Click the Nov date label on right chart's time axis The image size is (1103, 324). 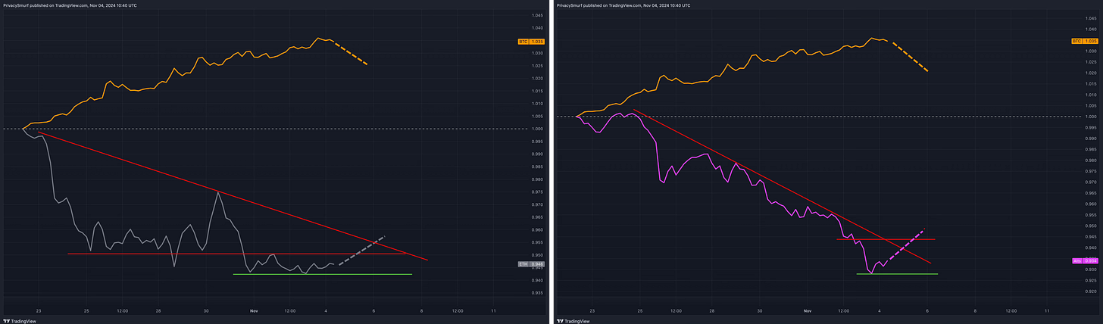click(808, 310)
